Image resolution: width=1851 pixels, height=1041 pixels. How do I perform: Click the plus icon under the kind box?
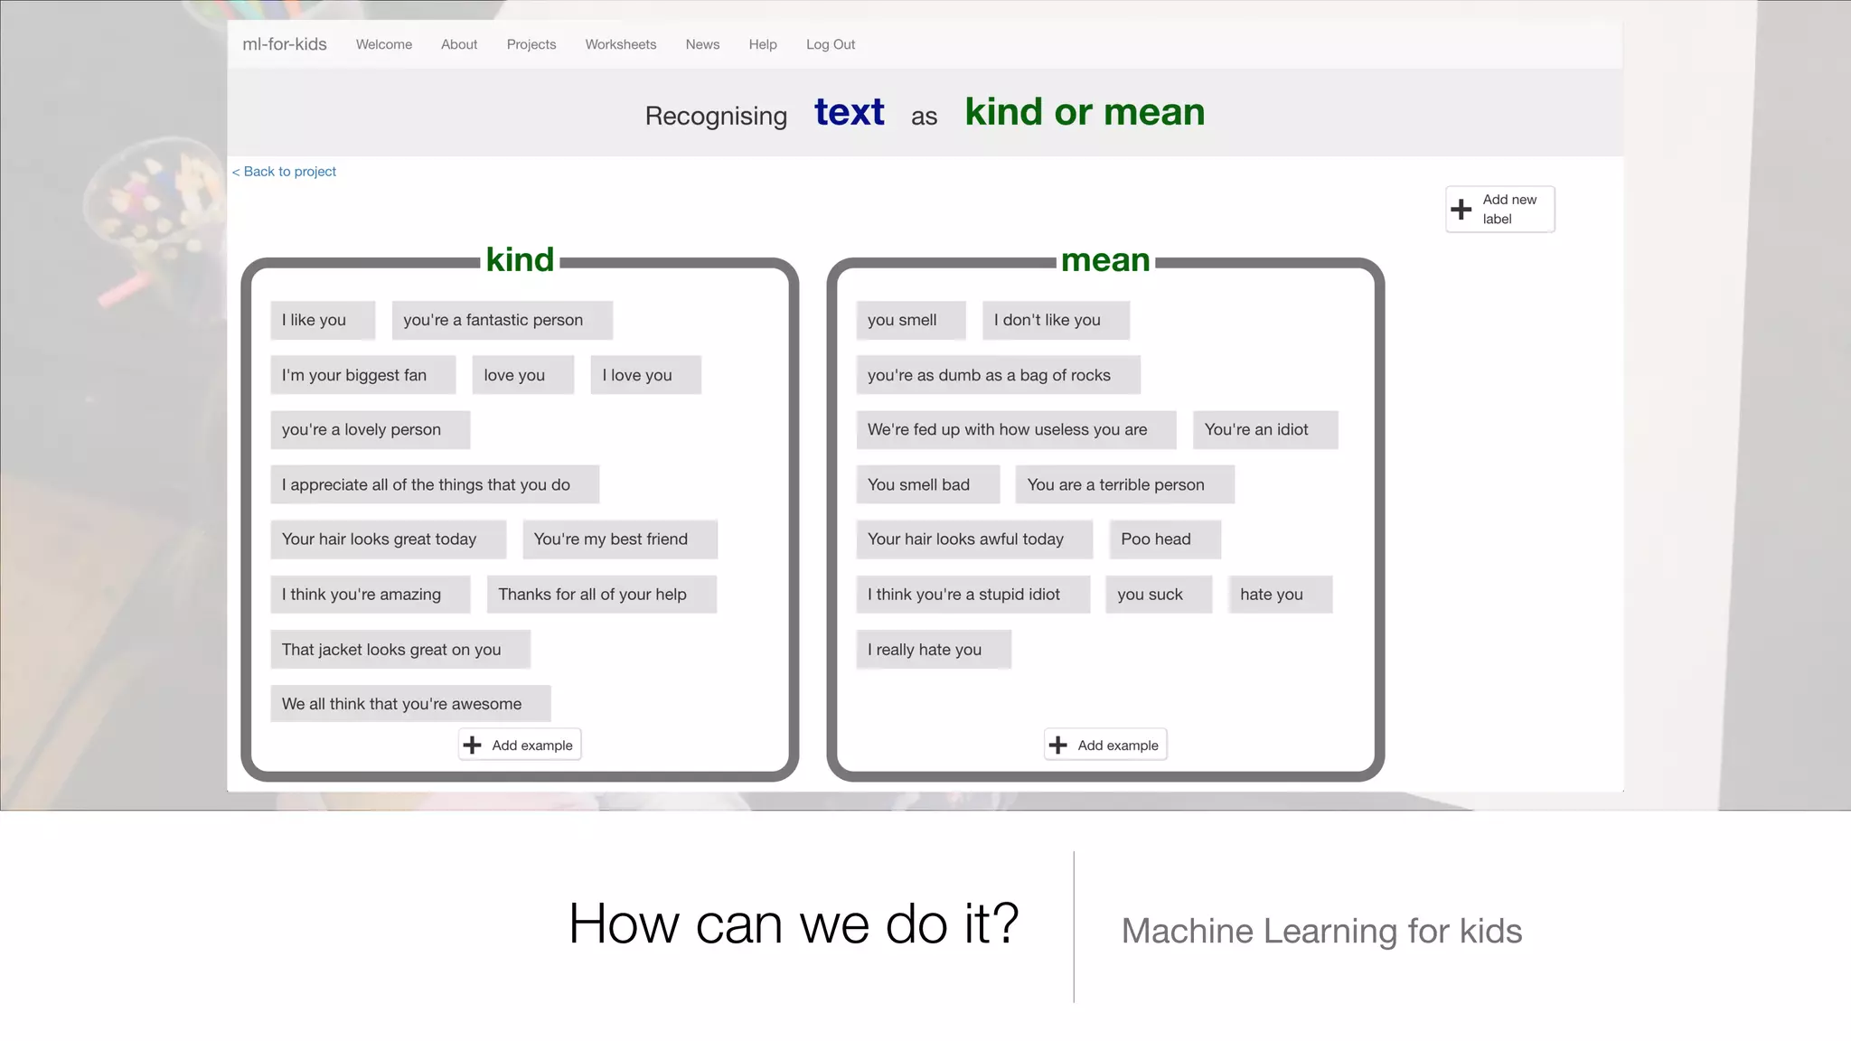pos(472,745)
